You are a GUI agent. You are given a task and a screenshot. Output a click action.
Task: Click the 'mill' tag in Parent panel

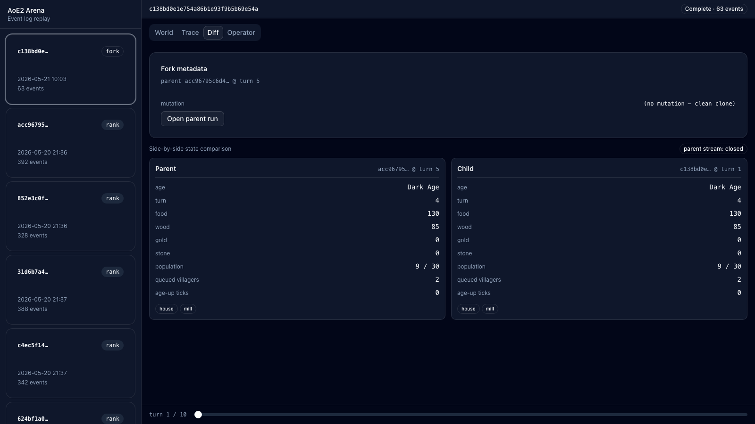pyautogui.click(x=188, y=309)
